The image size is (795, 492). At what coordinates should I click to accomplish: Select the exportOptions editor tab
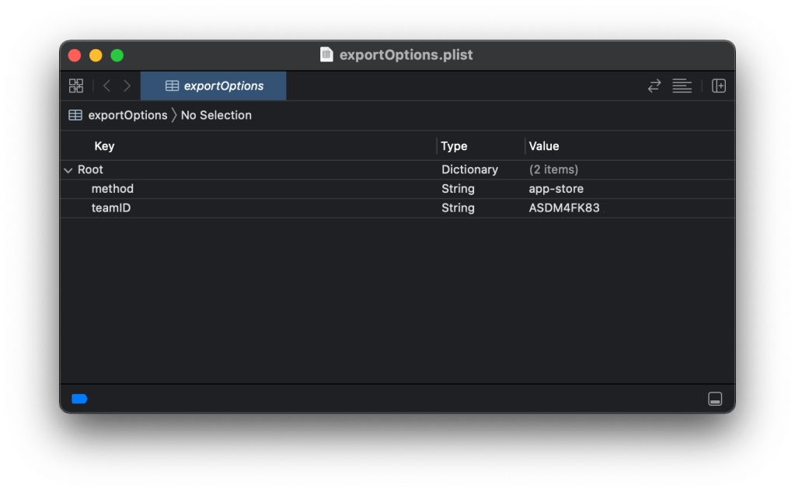[x=214, y=86]
